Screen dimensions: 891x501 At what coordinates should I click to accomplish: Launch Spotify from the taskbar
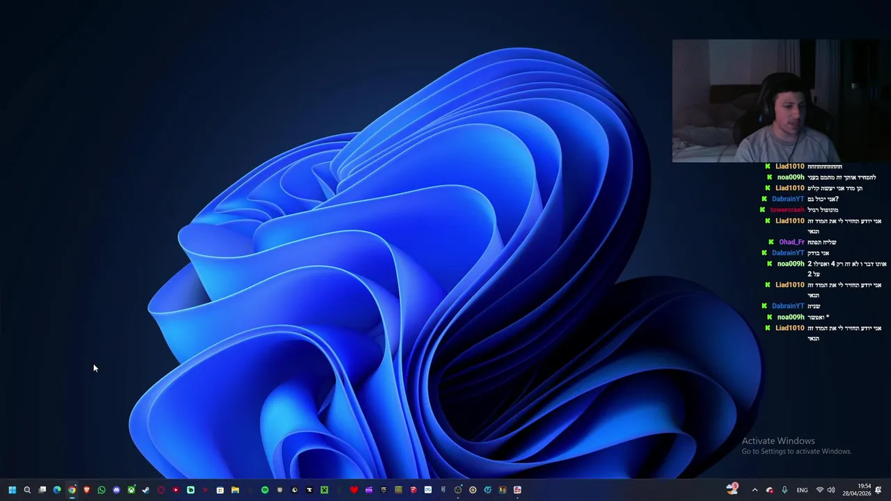point(265,490)
